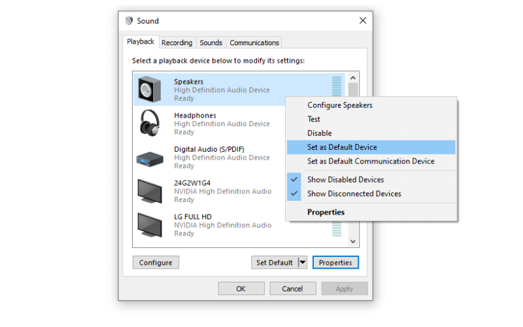Toggle Show Disconnected Devices checkmark
The height and width of the screenshot is (327, 523).
(294, 194)
